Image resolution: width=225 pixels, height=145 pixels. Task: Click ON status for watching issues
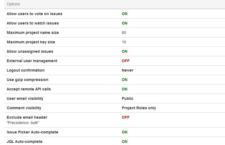[x=124, y=23]
